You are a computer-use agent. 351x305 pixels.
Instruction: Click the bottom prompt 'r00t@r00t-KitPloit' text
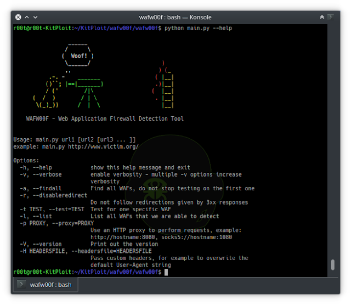[42, 272]
